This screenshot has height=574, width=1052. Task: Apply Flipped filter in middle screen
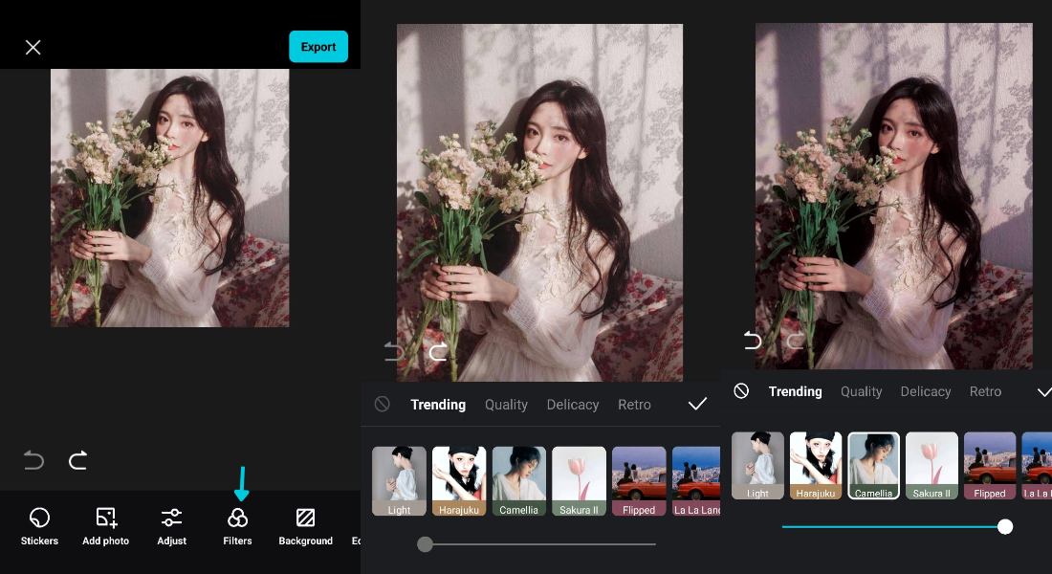click(x=639, y=480)
